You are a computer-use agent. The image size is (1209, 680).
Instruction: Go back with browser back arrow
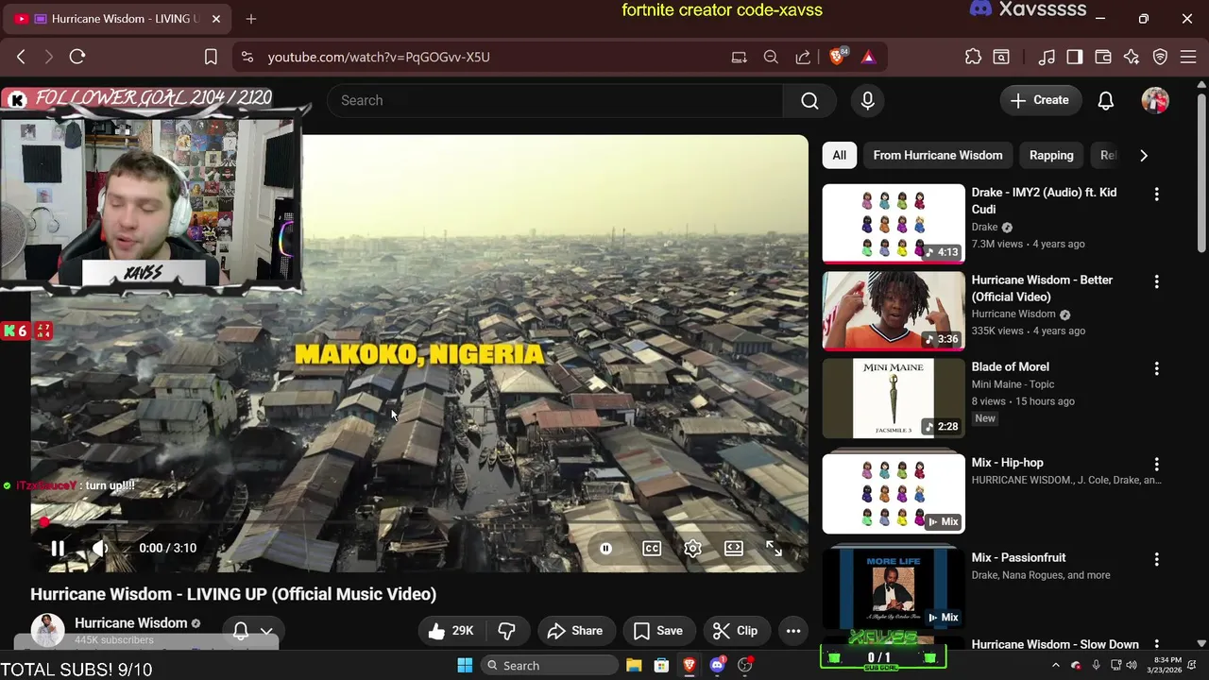(21, 57)
